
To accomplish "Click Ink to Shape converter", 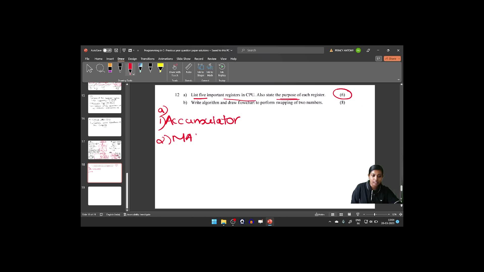I will (201, 70).
